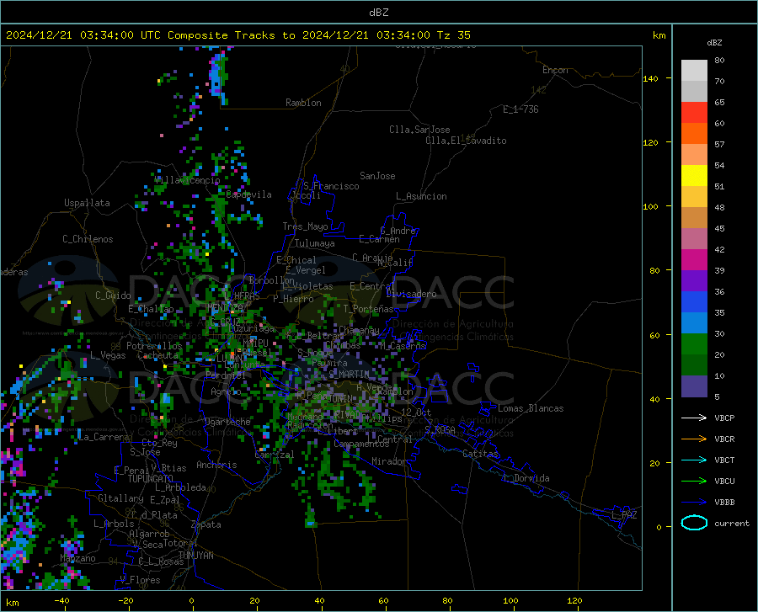This screenshot has width=758, height=612.
Task: Click the cyan 'current' ellipse legend icon
Action: click(694, 523)
